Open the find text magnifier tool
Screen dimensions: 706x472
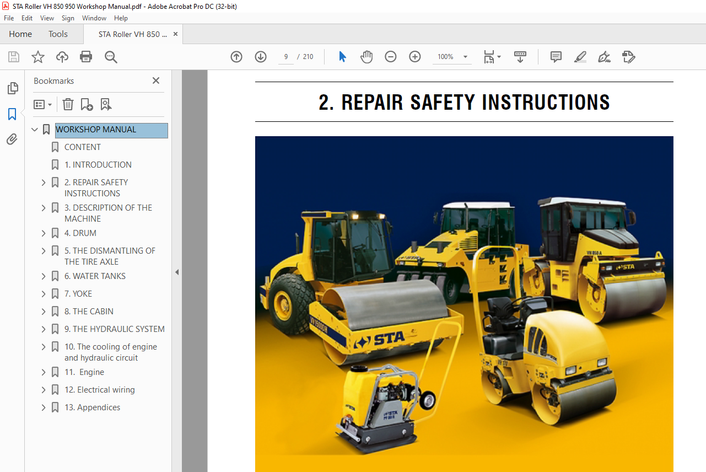111,57
